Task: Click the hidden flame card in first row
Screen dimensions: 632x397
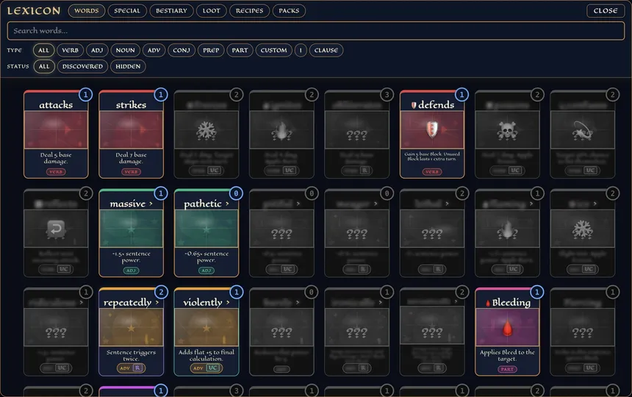Action: coord(281,135)
